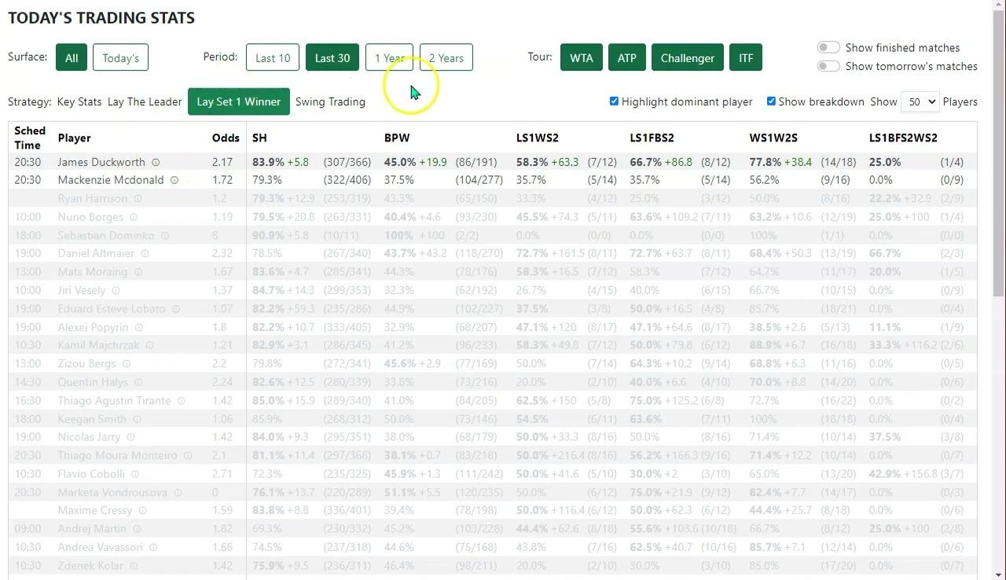Image resolution: width=1006 pixels, height=580 pixels.
Task: Open info icon beside Keegan Smith
Action: [137, 420]
